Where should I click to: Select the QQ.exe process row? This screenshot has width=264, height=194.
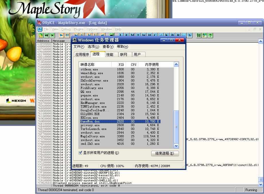coord(120,92)
